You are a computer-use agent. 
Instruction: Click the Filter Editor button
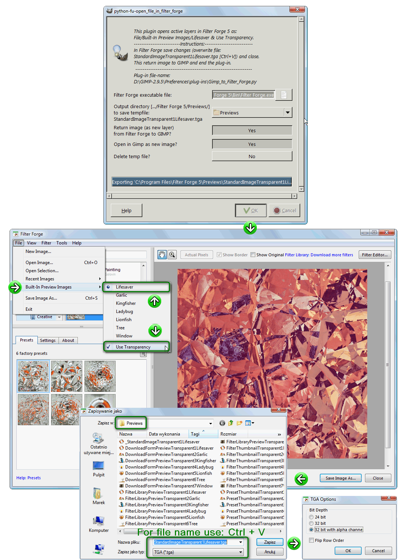[375, 255]
